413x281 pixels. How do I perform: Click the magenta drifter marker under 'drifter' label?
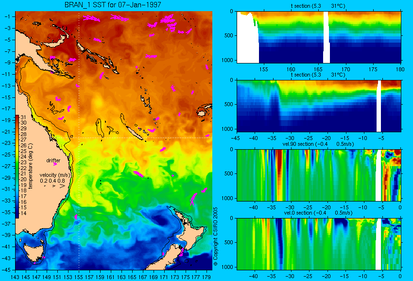[x=55, y=164]
